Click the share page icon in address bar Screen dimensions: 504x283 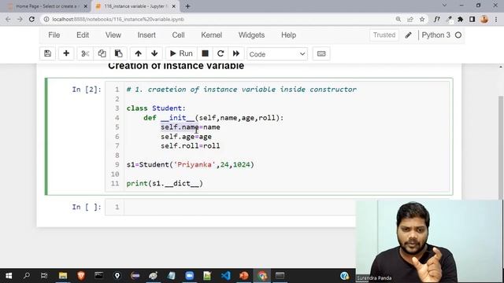tap(410, 19)
